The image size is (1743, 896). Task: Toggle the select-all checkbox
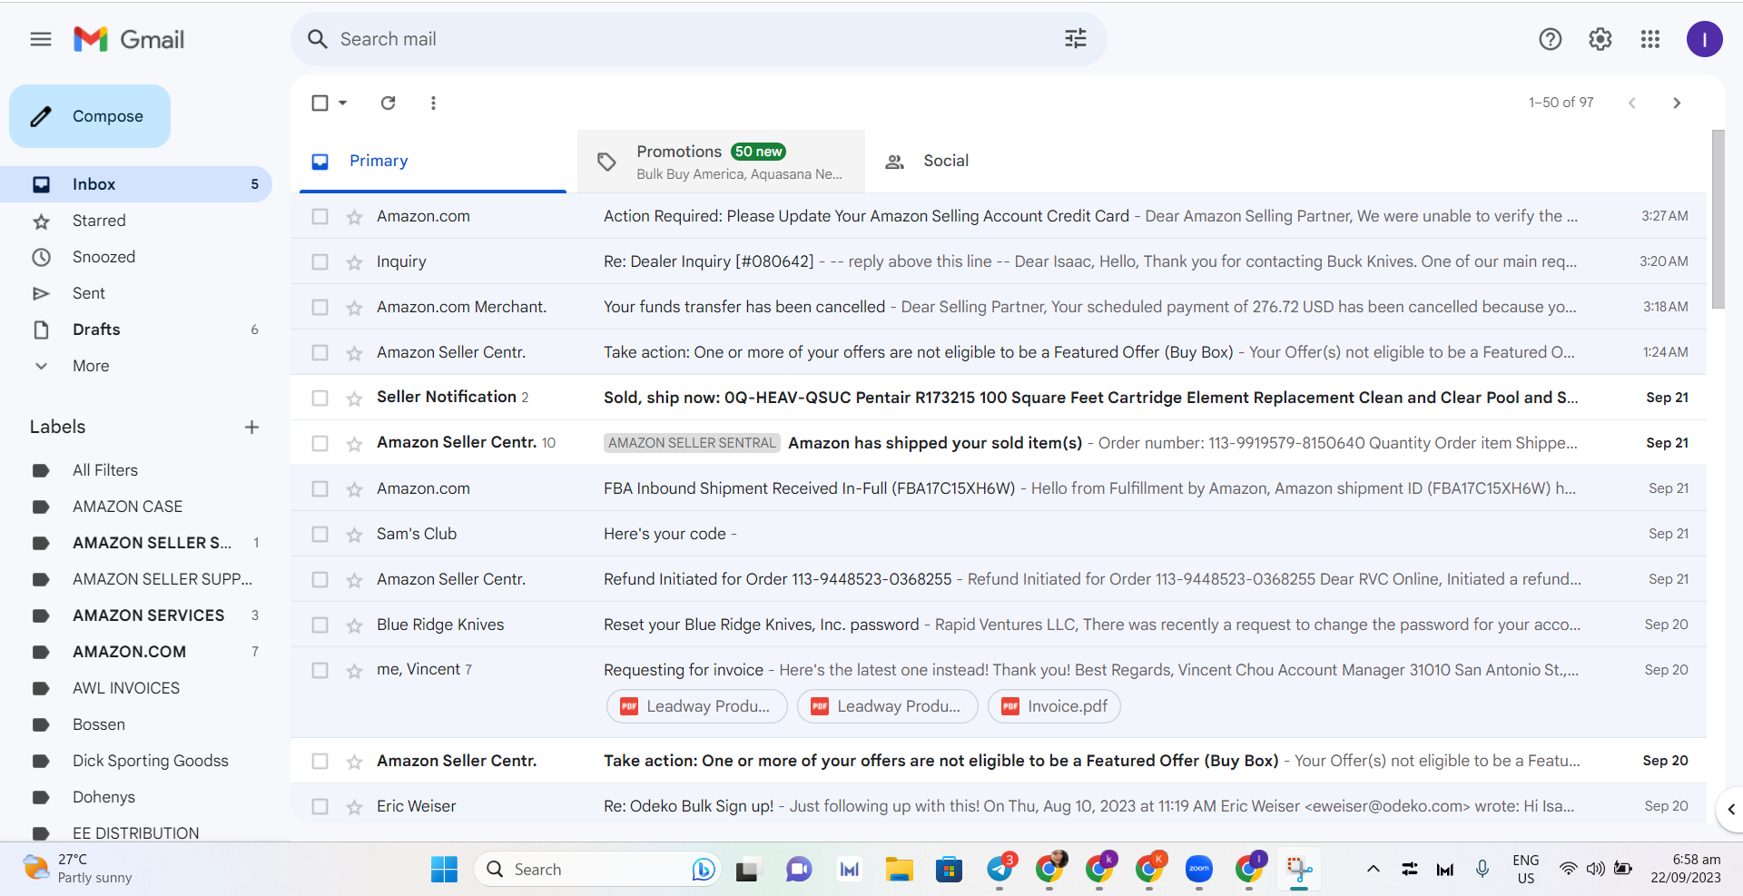(320, 103)
